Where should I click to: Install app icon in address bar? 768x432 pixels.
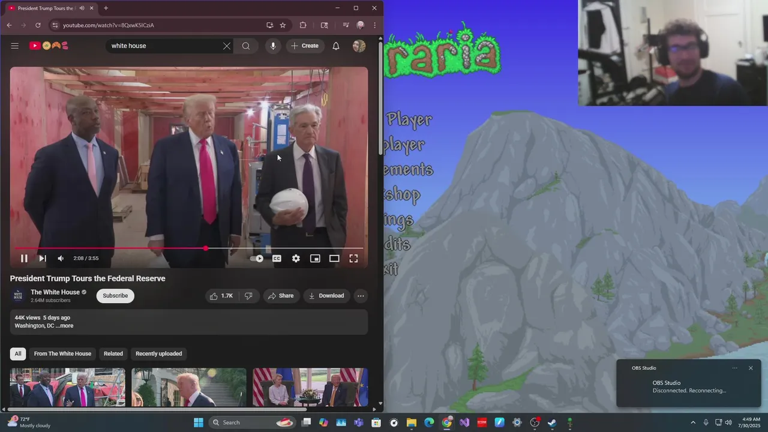(x=270, y=25)
